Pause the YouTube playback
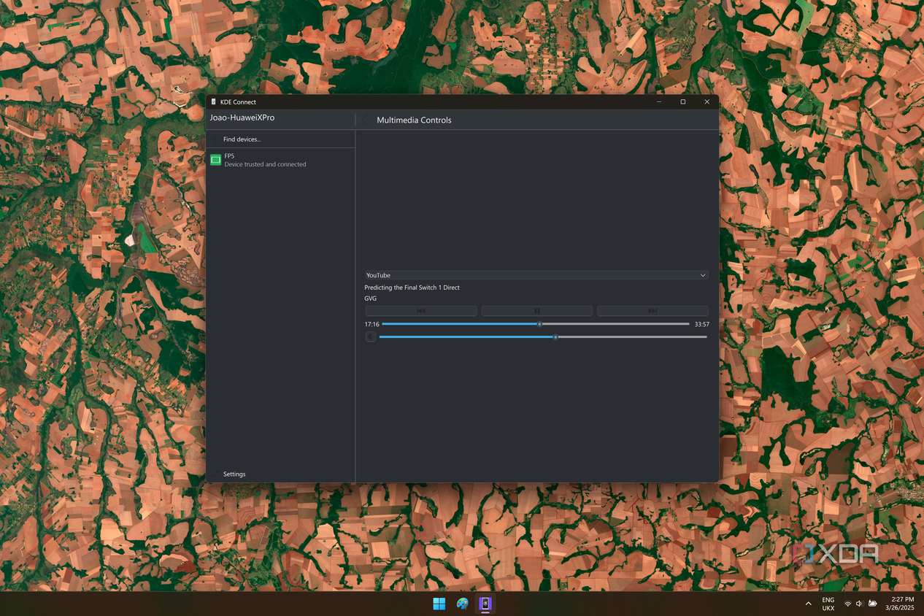This screenshot has width=924, height=616. [537, 311]
